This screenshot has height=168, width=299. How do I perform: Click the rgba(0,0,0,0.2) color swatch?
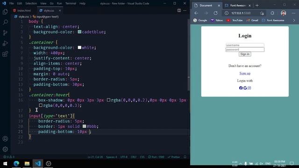pyautogui.click(x=108, y=100)
